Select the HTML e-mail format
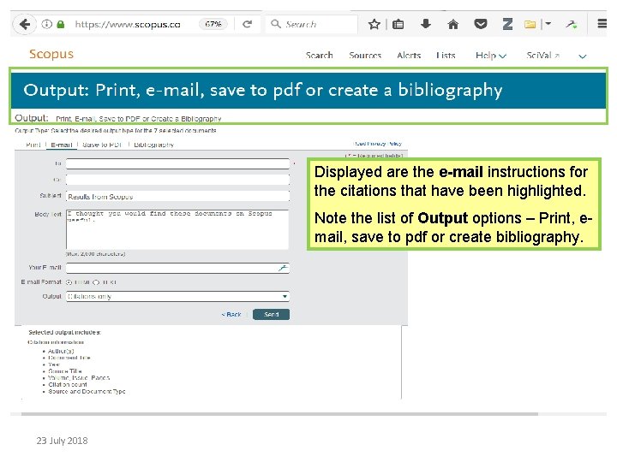This screenshot has height=462, width=617. pos(69,282)
